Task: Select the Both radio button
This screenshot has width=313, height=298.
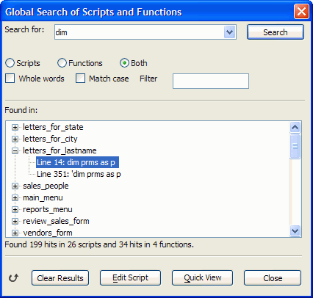Action: (124, 63)
